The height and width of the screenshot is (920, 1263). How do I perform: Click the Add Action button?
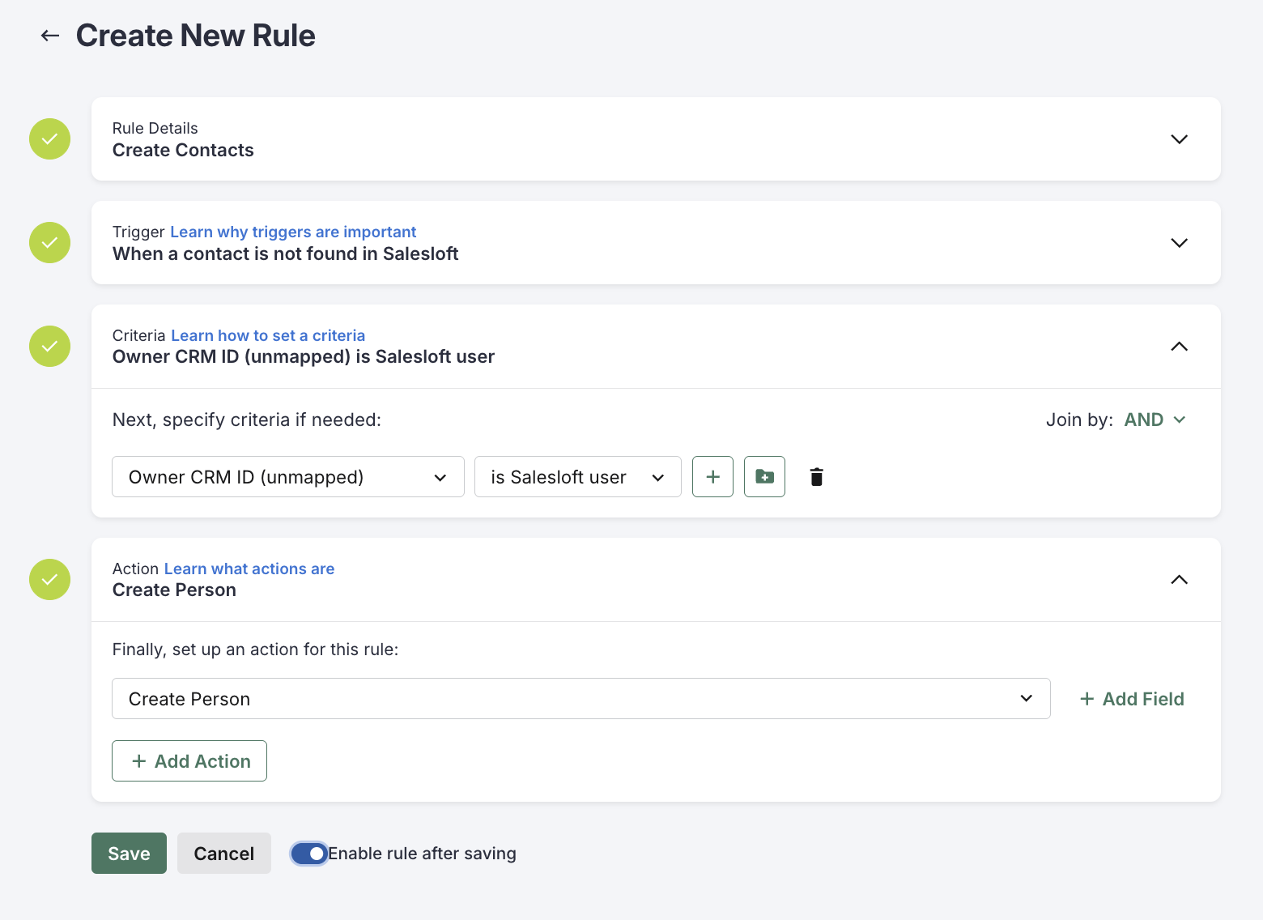[x=189, y=761]
